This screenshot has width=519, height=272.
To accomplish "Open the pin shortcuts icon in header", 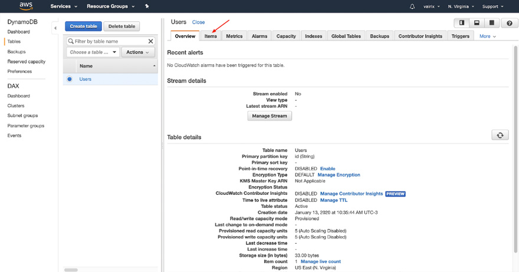I will pos(147,6).
